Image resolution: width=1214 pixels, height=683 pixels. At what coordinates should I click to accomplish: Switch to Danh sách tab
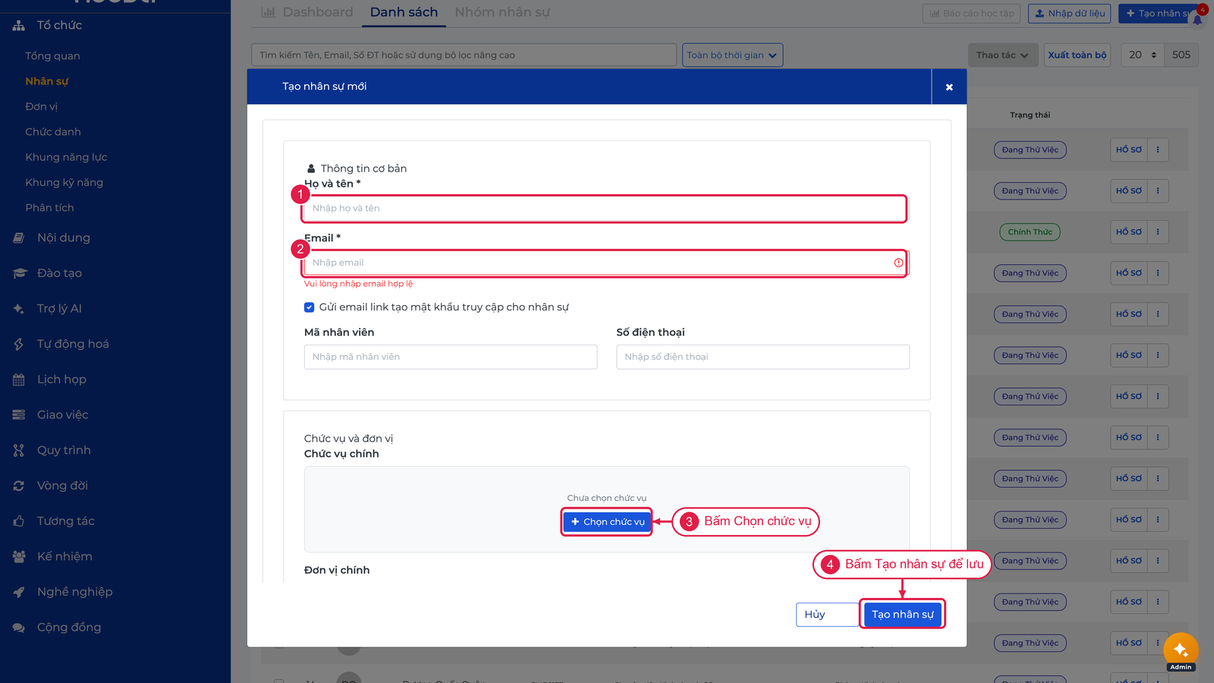tap(404, 12)
